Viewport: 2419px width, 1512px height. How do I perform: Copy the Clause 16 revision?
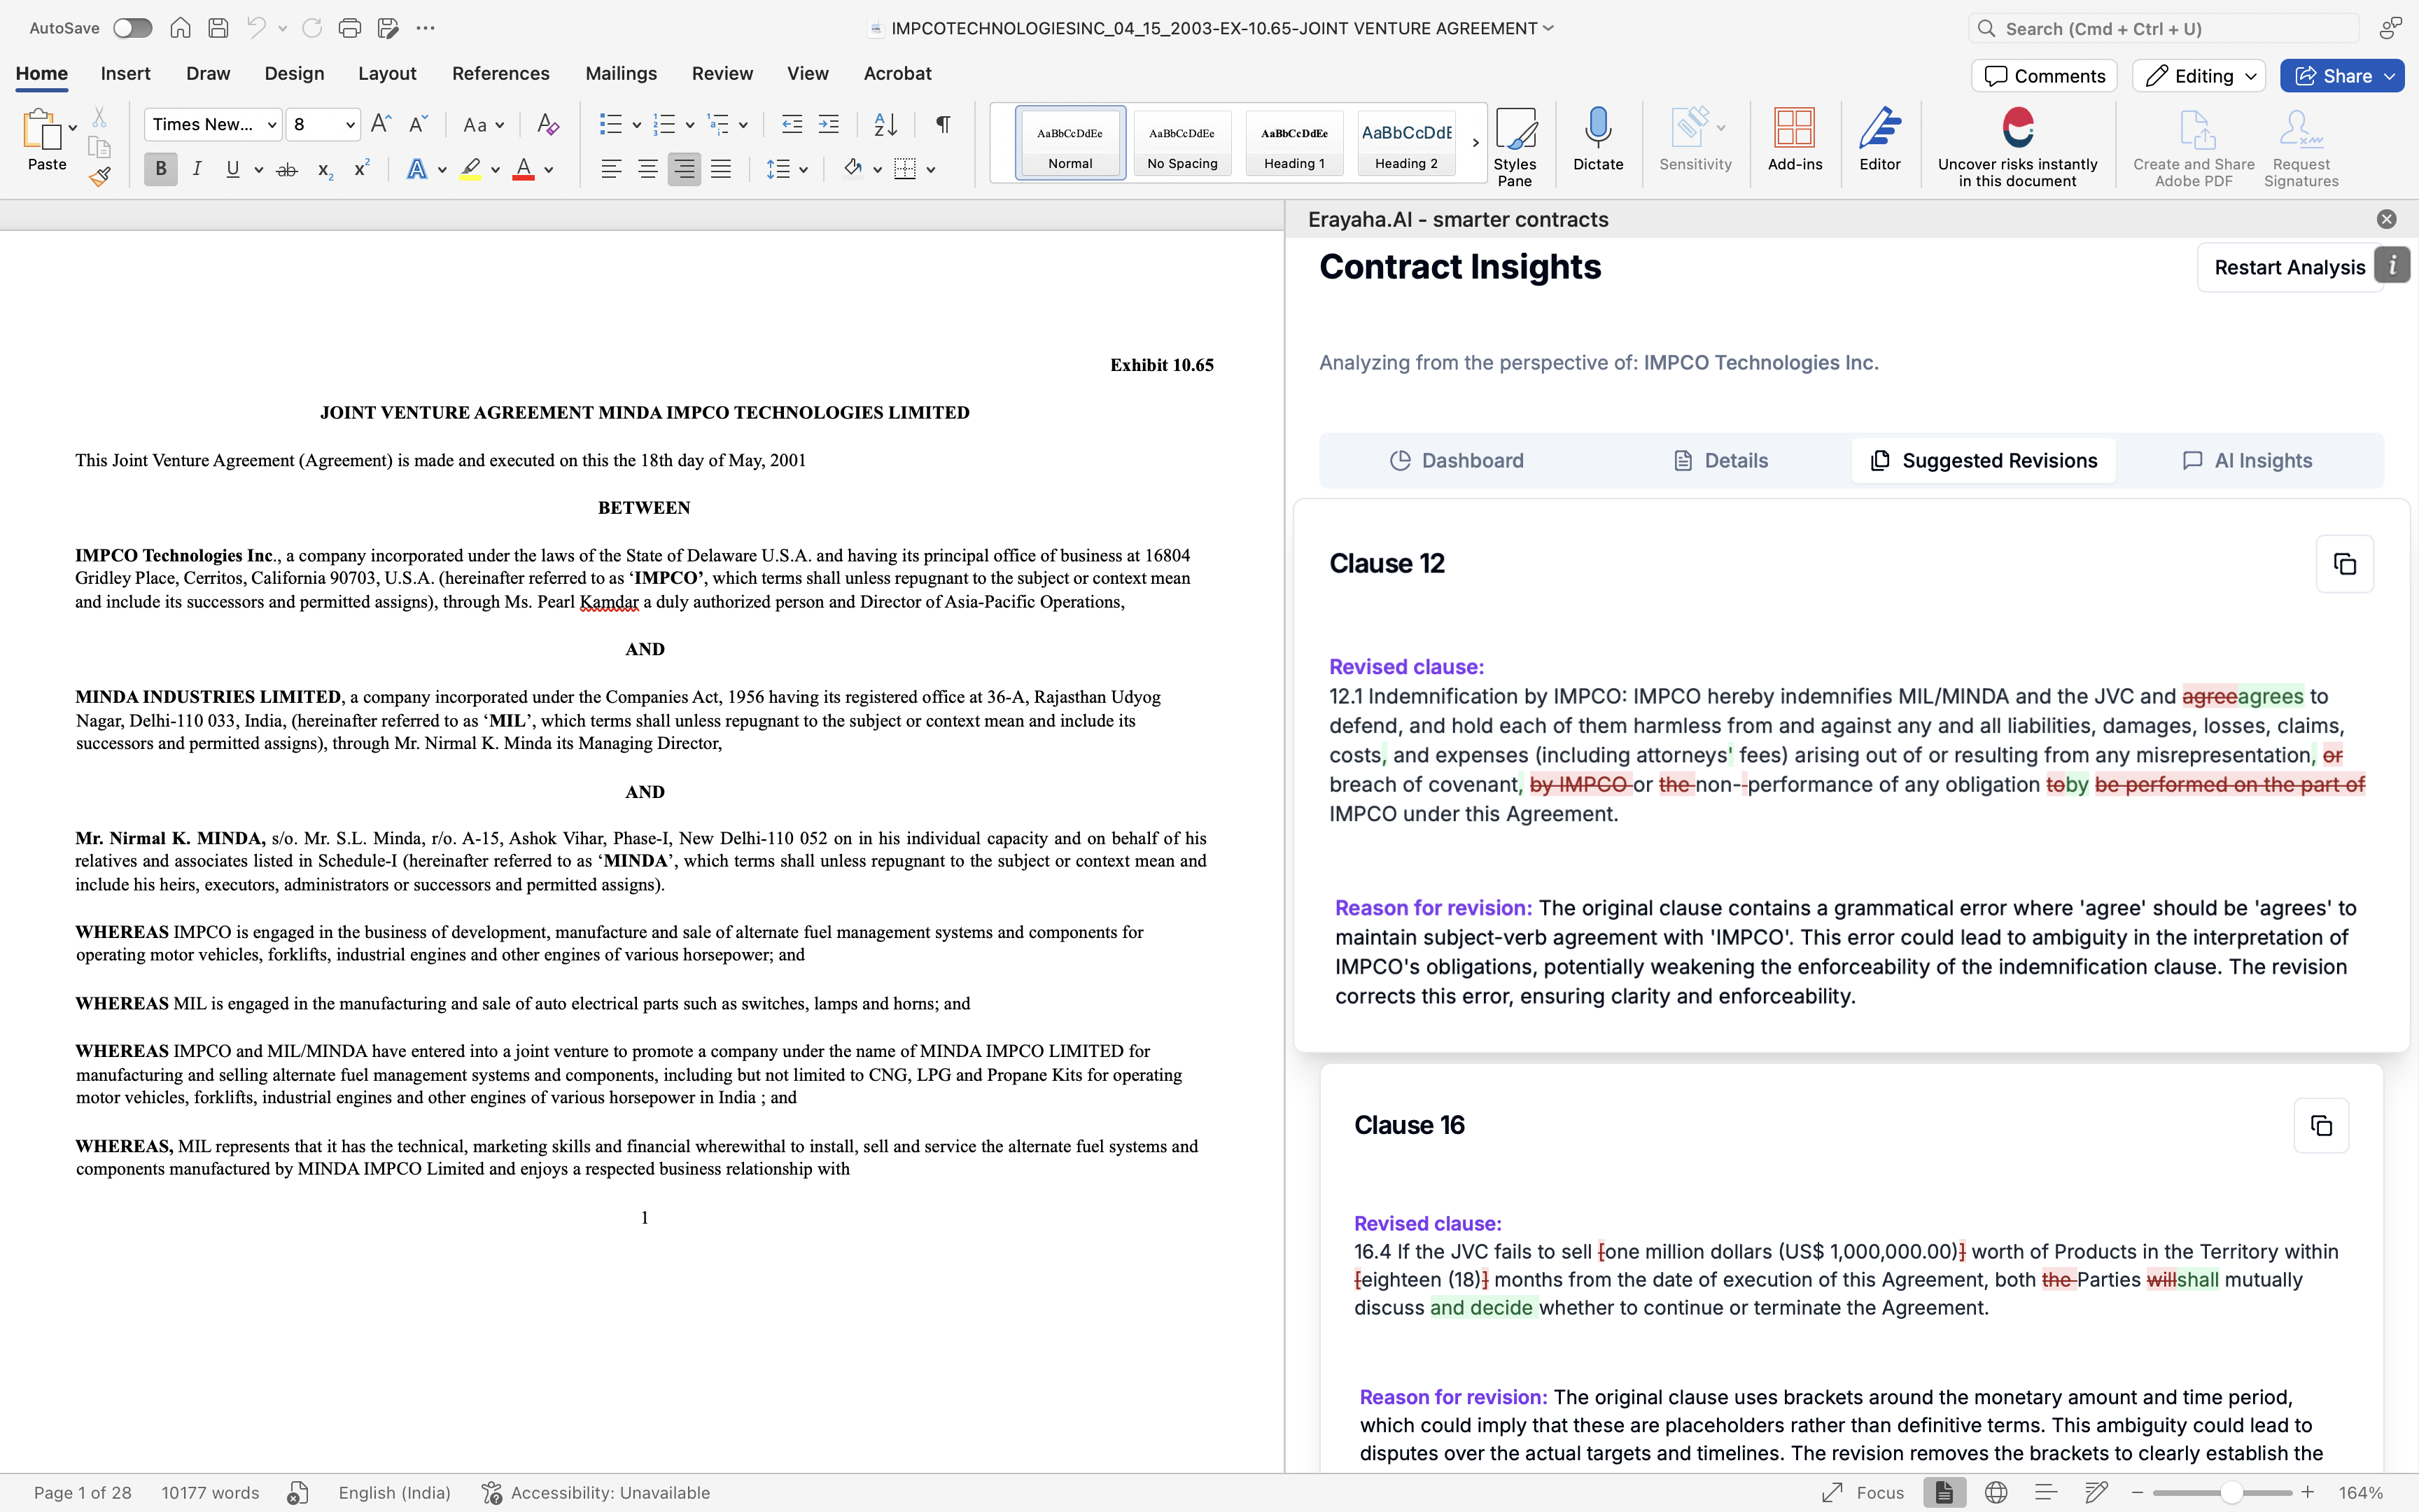click(2321, 1125)
